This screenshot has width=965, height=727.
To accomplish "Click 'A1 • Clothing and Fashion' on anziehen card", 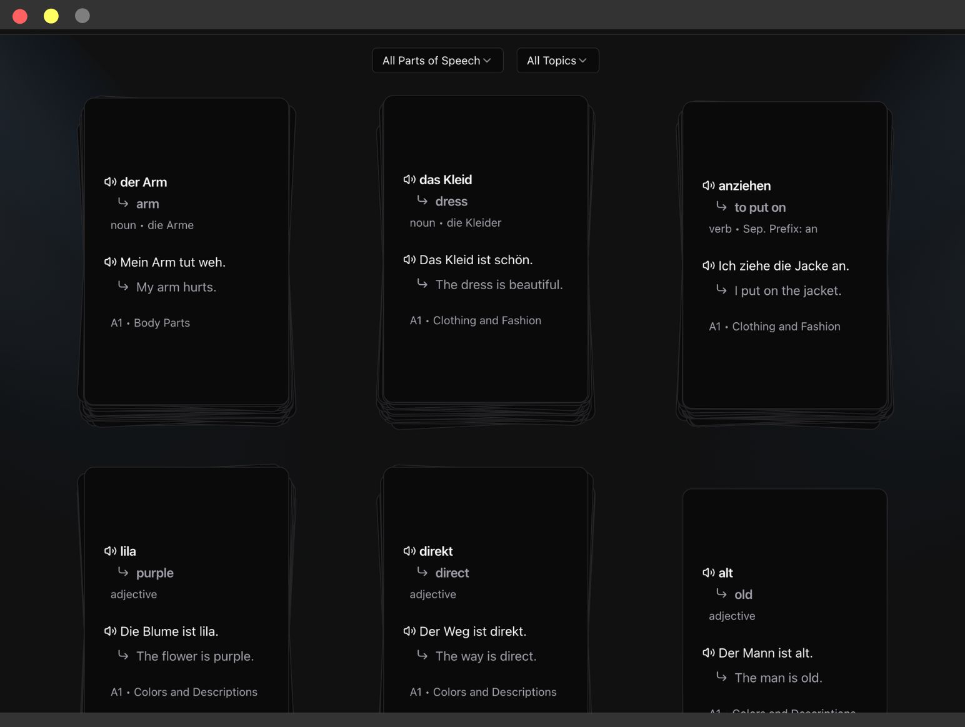I will [x=774, y=327].
